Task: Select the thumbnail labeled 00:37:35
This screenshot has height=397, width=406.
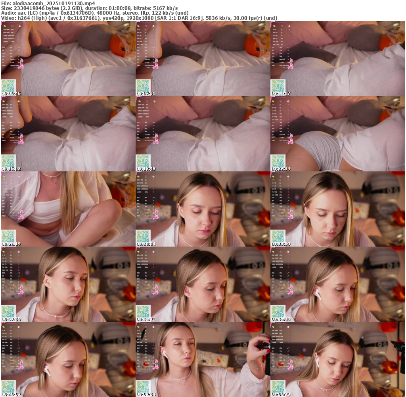Action: (68, 284)
